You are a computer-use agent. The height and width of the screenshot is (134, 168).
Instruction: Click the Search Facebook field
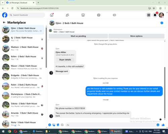(27, 15)
